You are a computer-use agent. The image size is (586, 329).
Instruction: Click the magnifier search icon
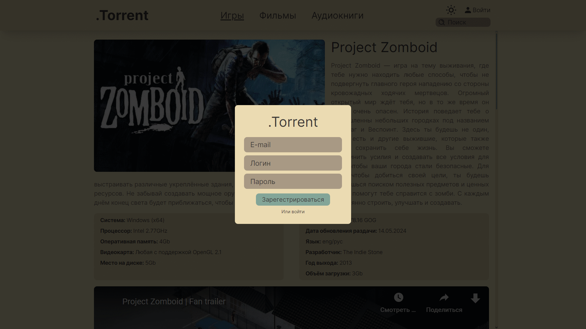[441, 22]
